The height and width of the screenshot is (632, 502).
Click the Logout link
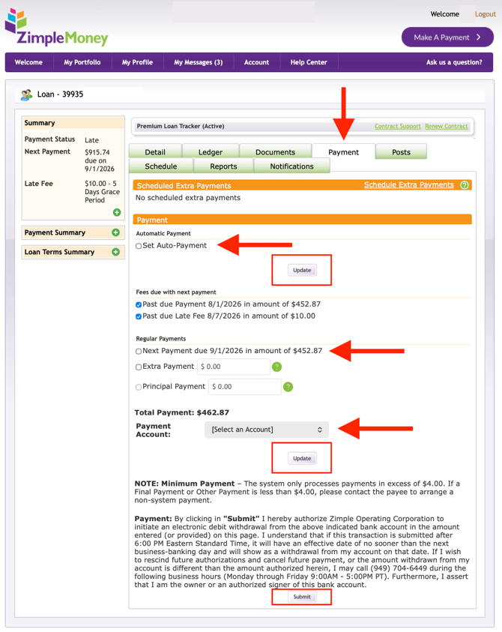coord(485,14)
